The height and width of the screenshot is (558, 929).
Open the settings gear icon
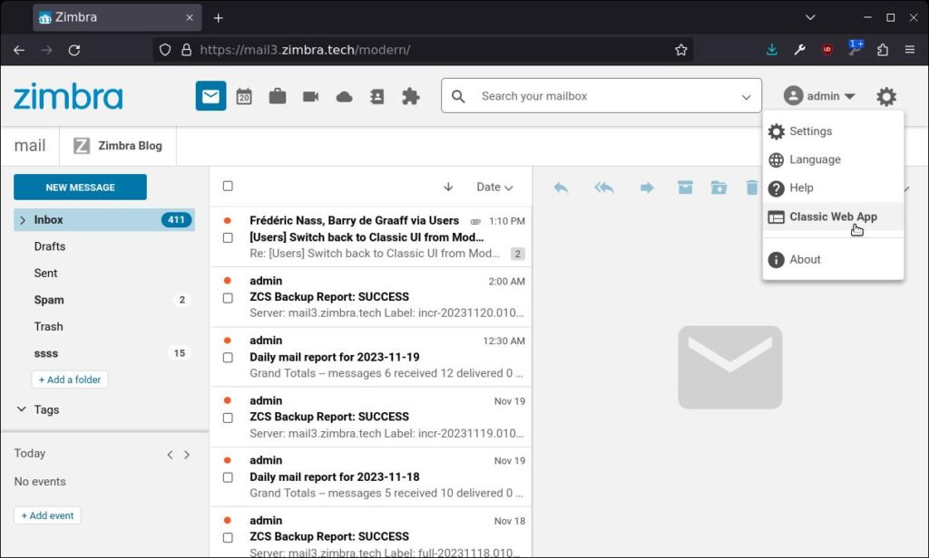886,96
